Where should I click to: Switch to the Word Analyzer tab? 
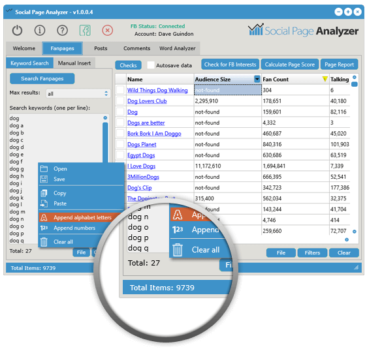click(178, 48)
